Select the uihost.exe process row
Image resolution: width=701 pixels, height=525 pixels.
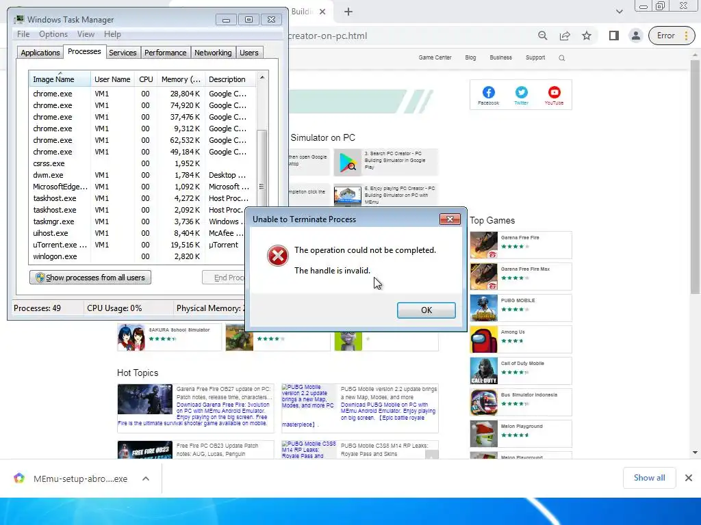(138, 233)
